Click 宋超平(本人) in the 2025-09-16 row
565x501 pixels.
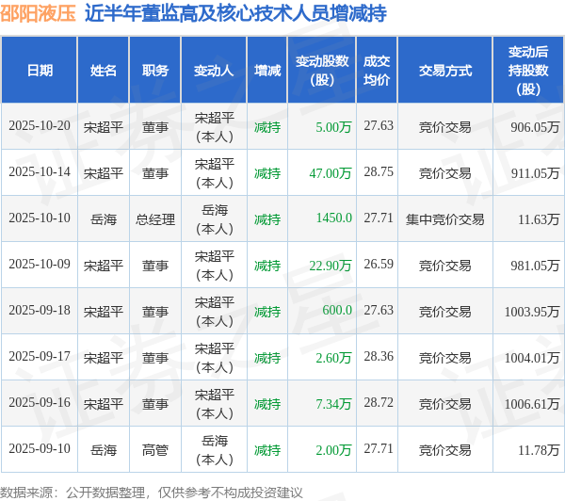(215, 404)
